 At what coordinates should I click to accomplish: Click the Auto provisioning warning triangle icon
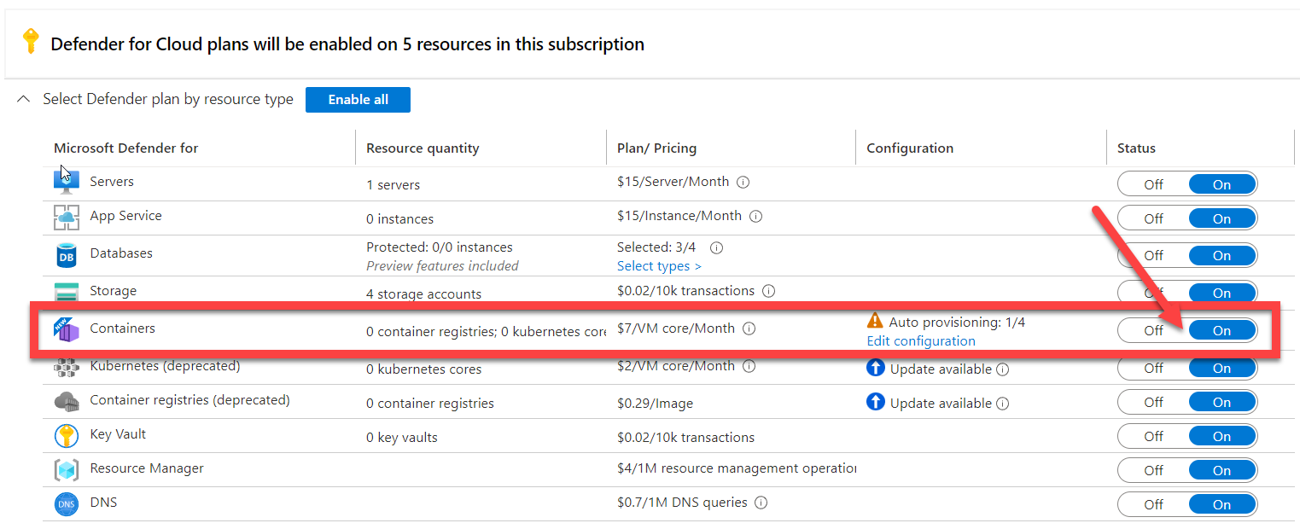tap(875, 321)
